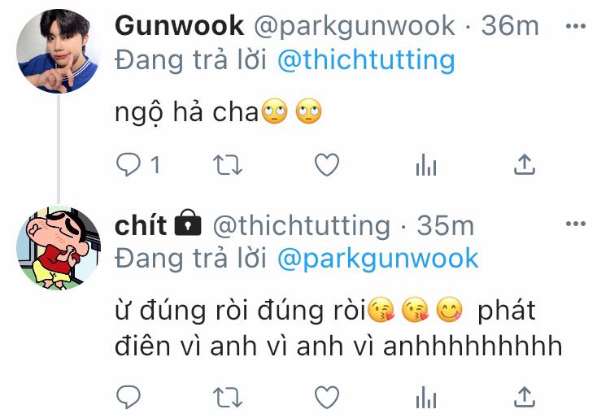Open Gunwook display name

coord(180,26)
